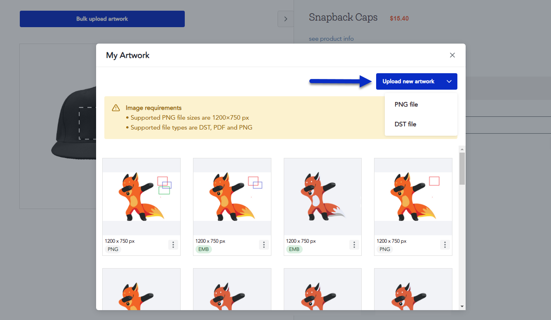Click the artwork list scrollbar thumb
The height and width of the screenshot is (320, 551).
(x=462, y=169)
